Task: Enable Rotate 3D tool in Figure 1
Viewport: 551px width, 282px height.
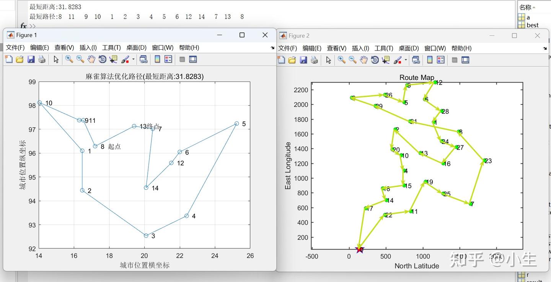Action: 102,59
